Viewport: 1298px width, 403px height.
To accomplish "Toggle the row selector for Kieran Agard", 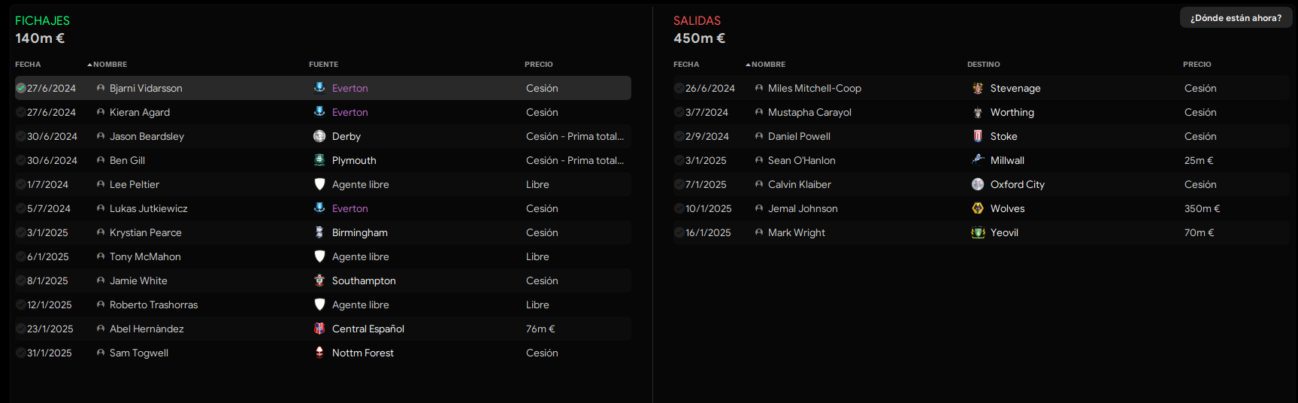I will pyautogui.click(x=21, y=112).
